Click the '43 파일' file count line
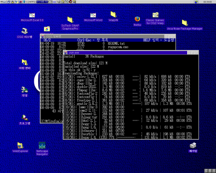 point(58,111)
